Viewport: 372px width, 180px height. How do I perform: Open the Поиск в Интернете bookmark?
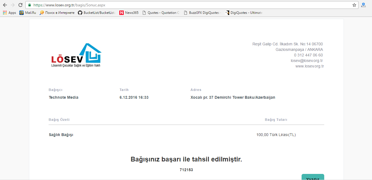(x=57, y=13)
